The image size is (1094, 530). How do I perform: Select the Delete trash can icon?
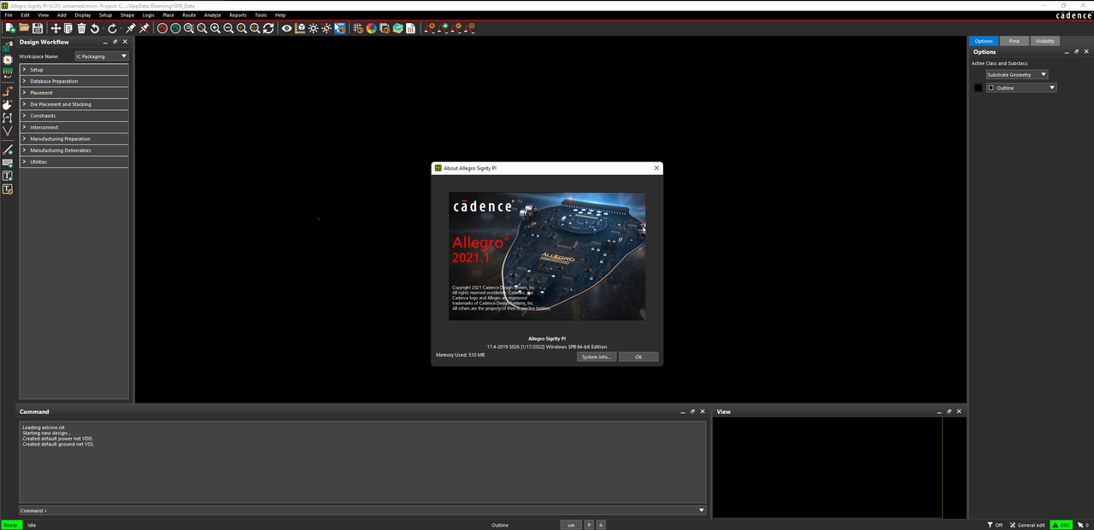tap(81, 28)
